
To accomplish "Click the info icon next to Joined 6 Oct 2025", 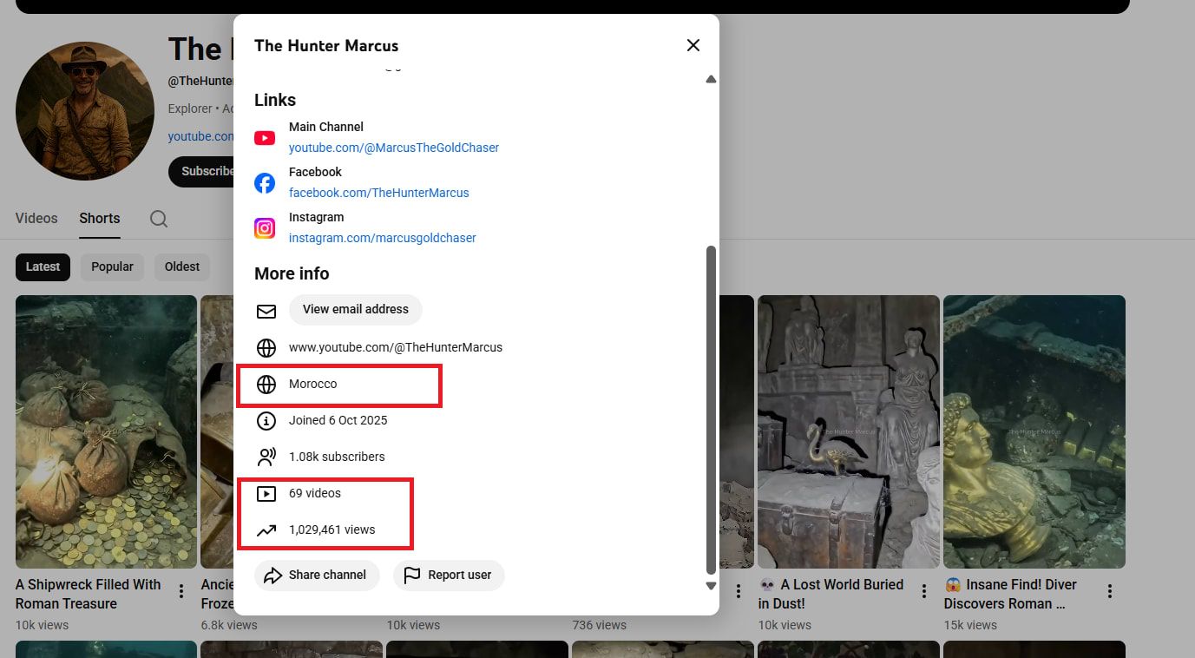I will coord(266,420).
